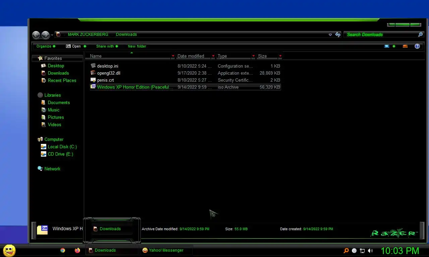429x257 pixels.
Task: Click the opengl32.dll file icon
Action: (93, 73)
